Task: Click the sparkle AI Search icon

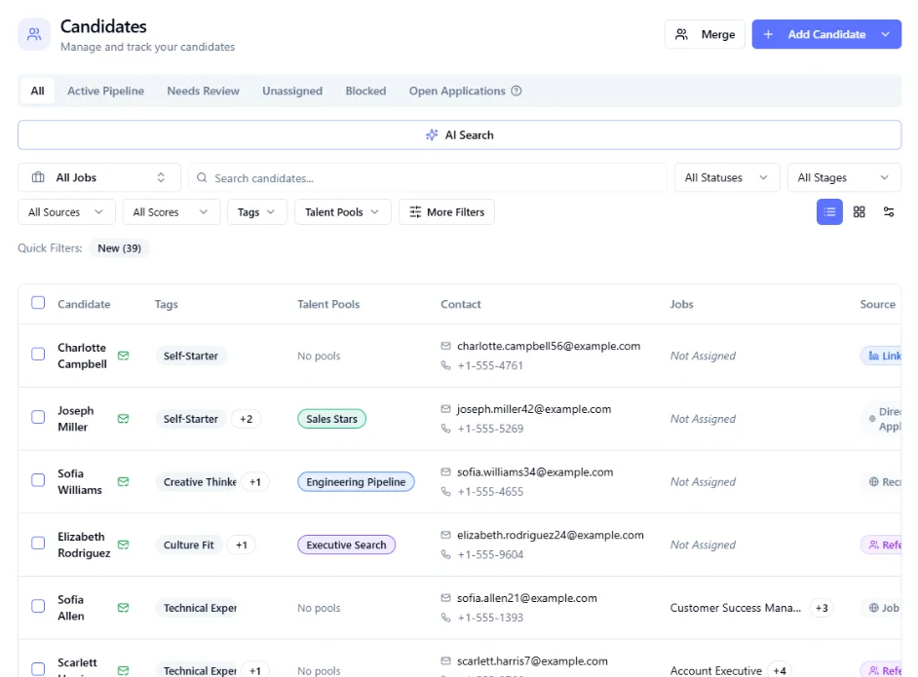Action: pos(432,135)
